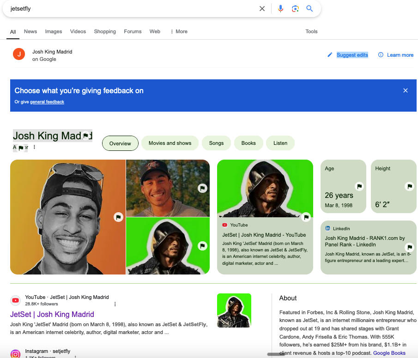Select the Books chip
The width and height of the screenshot is (418, 358).
(248, 143)
